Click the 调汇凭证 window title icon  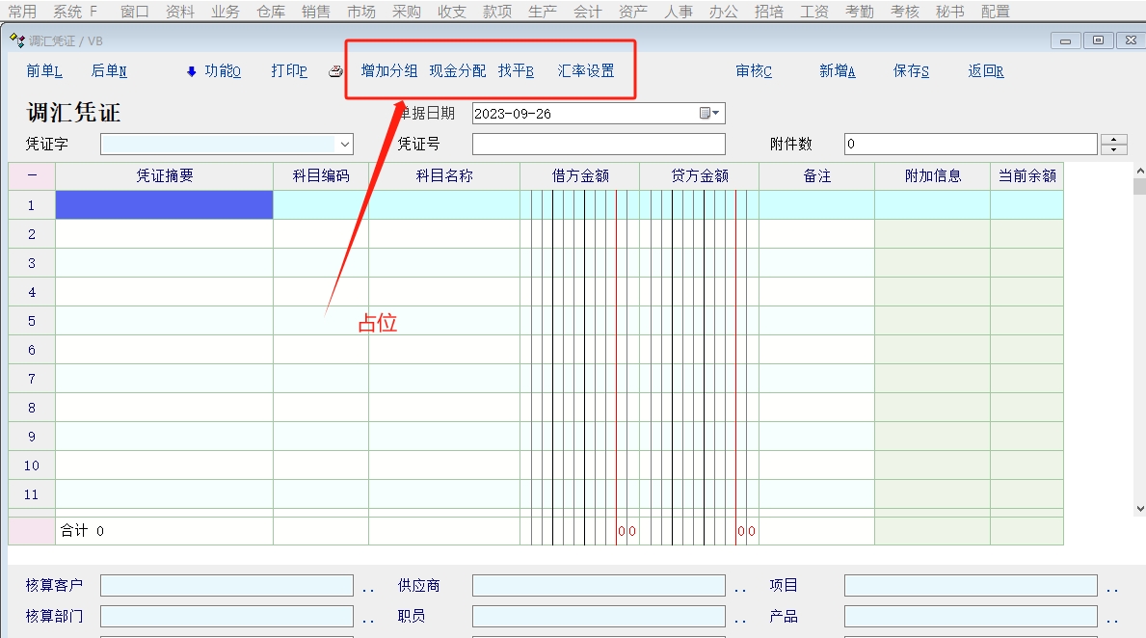16,40
